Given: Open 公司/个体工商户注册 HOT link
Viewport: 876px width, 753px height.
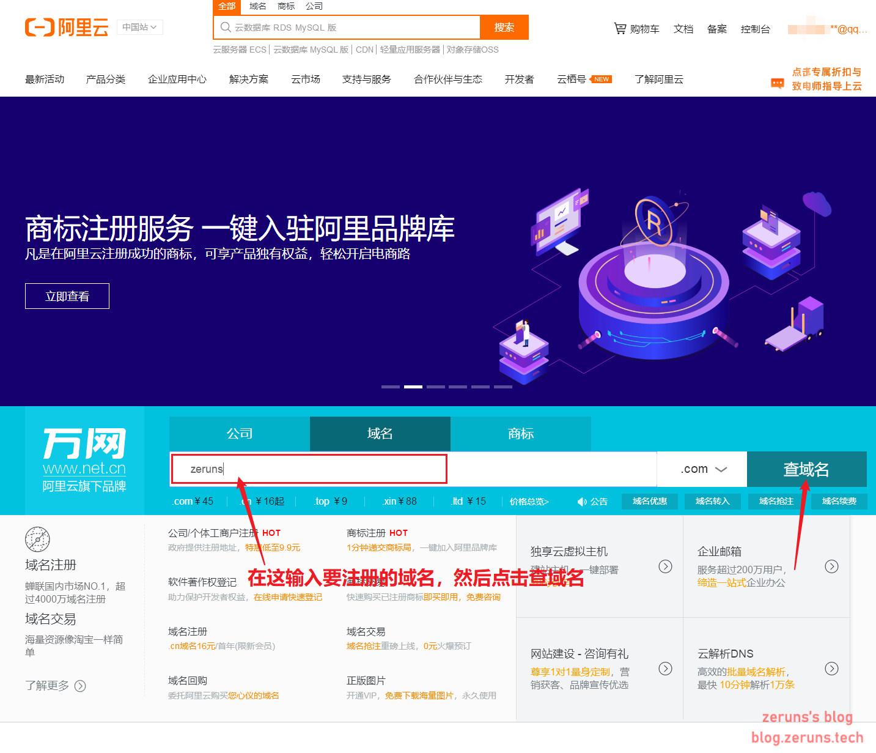Looking at the screenshot, I should tap(224, 533).
